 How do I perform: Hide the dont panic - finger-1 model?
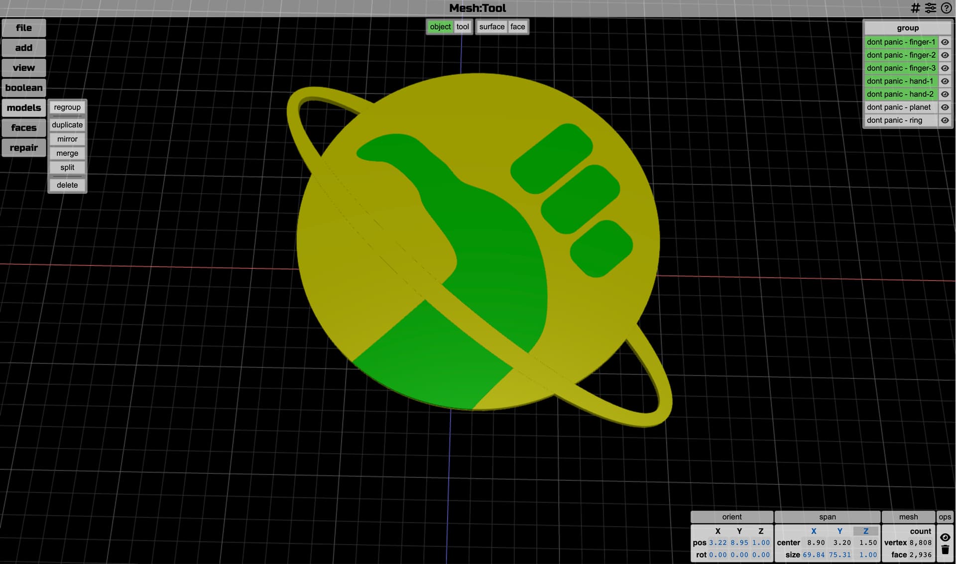tap(945, 42)
